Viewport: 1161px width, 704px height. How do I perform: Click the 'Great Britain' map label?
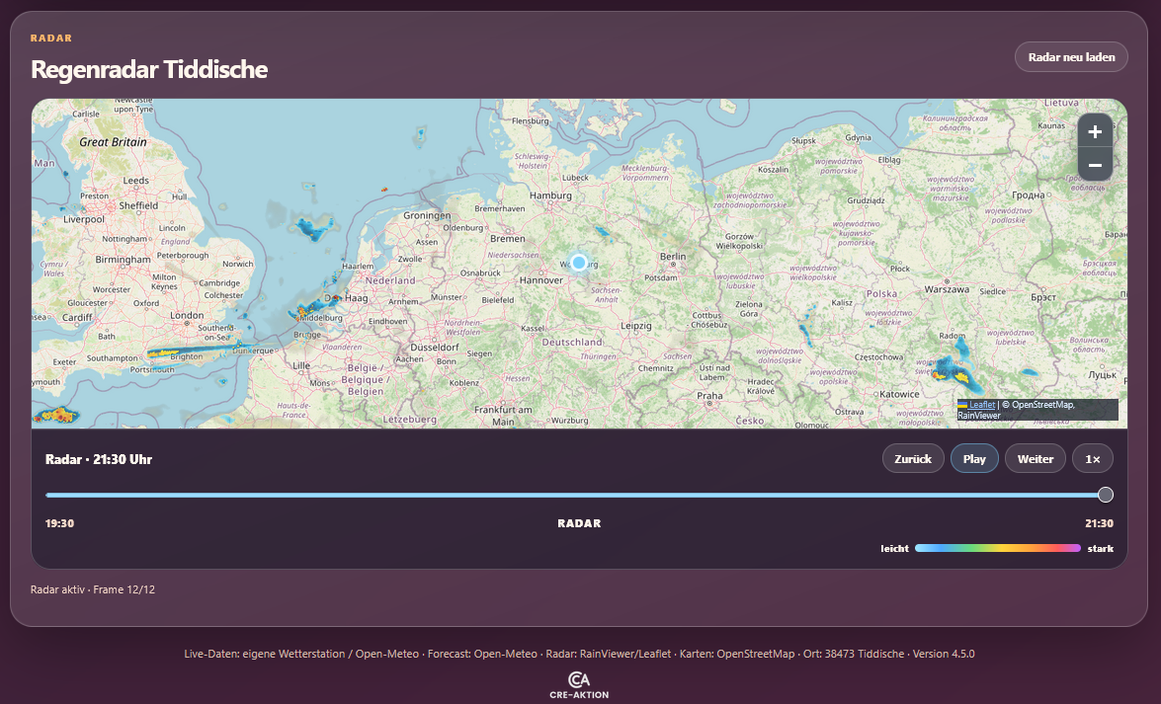(x=114, y=141)
